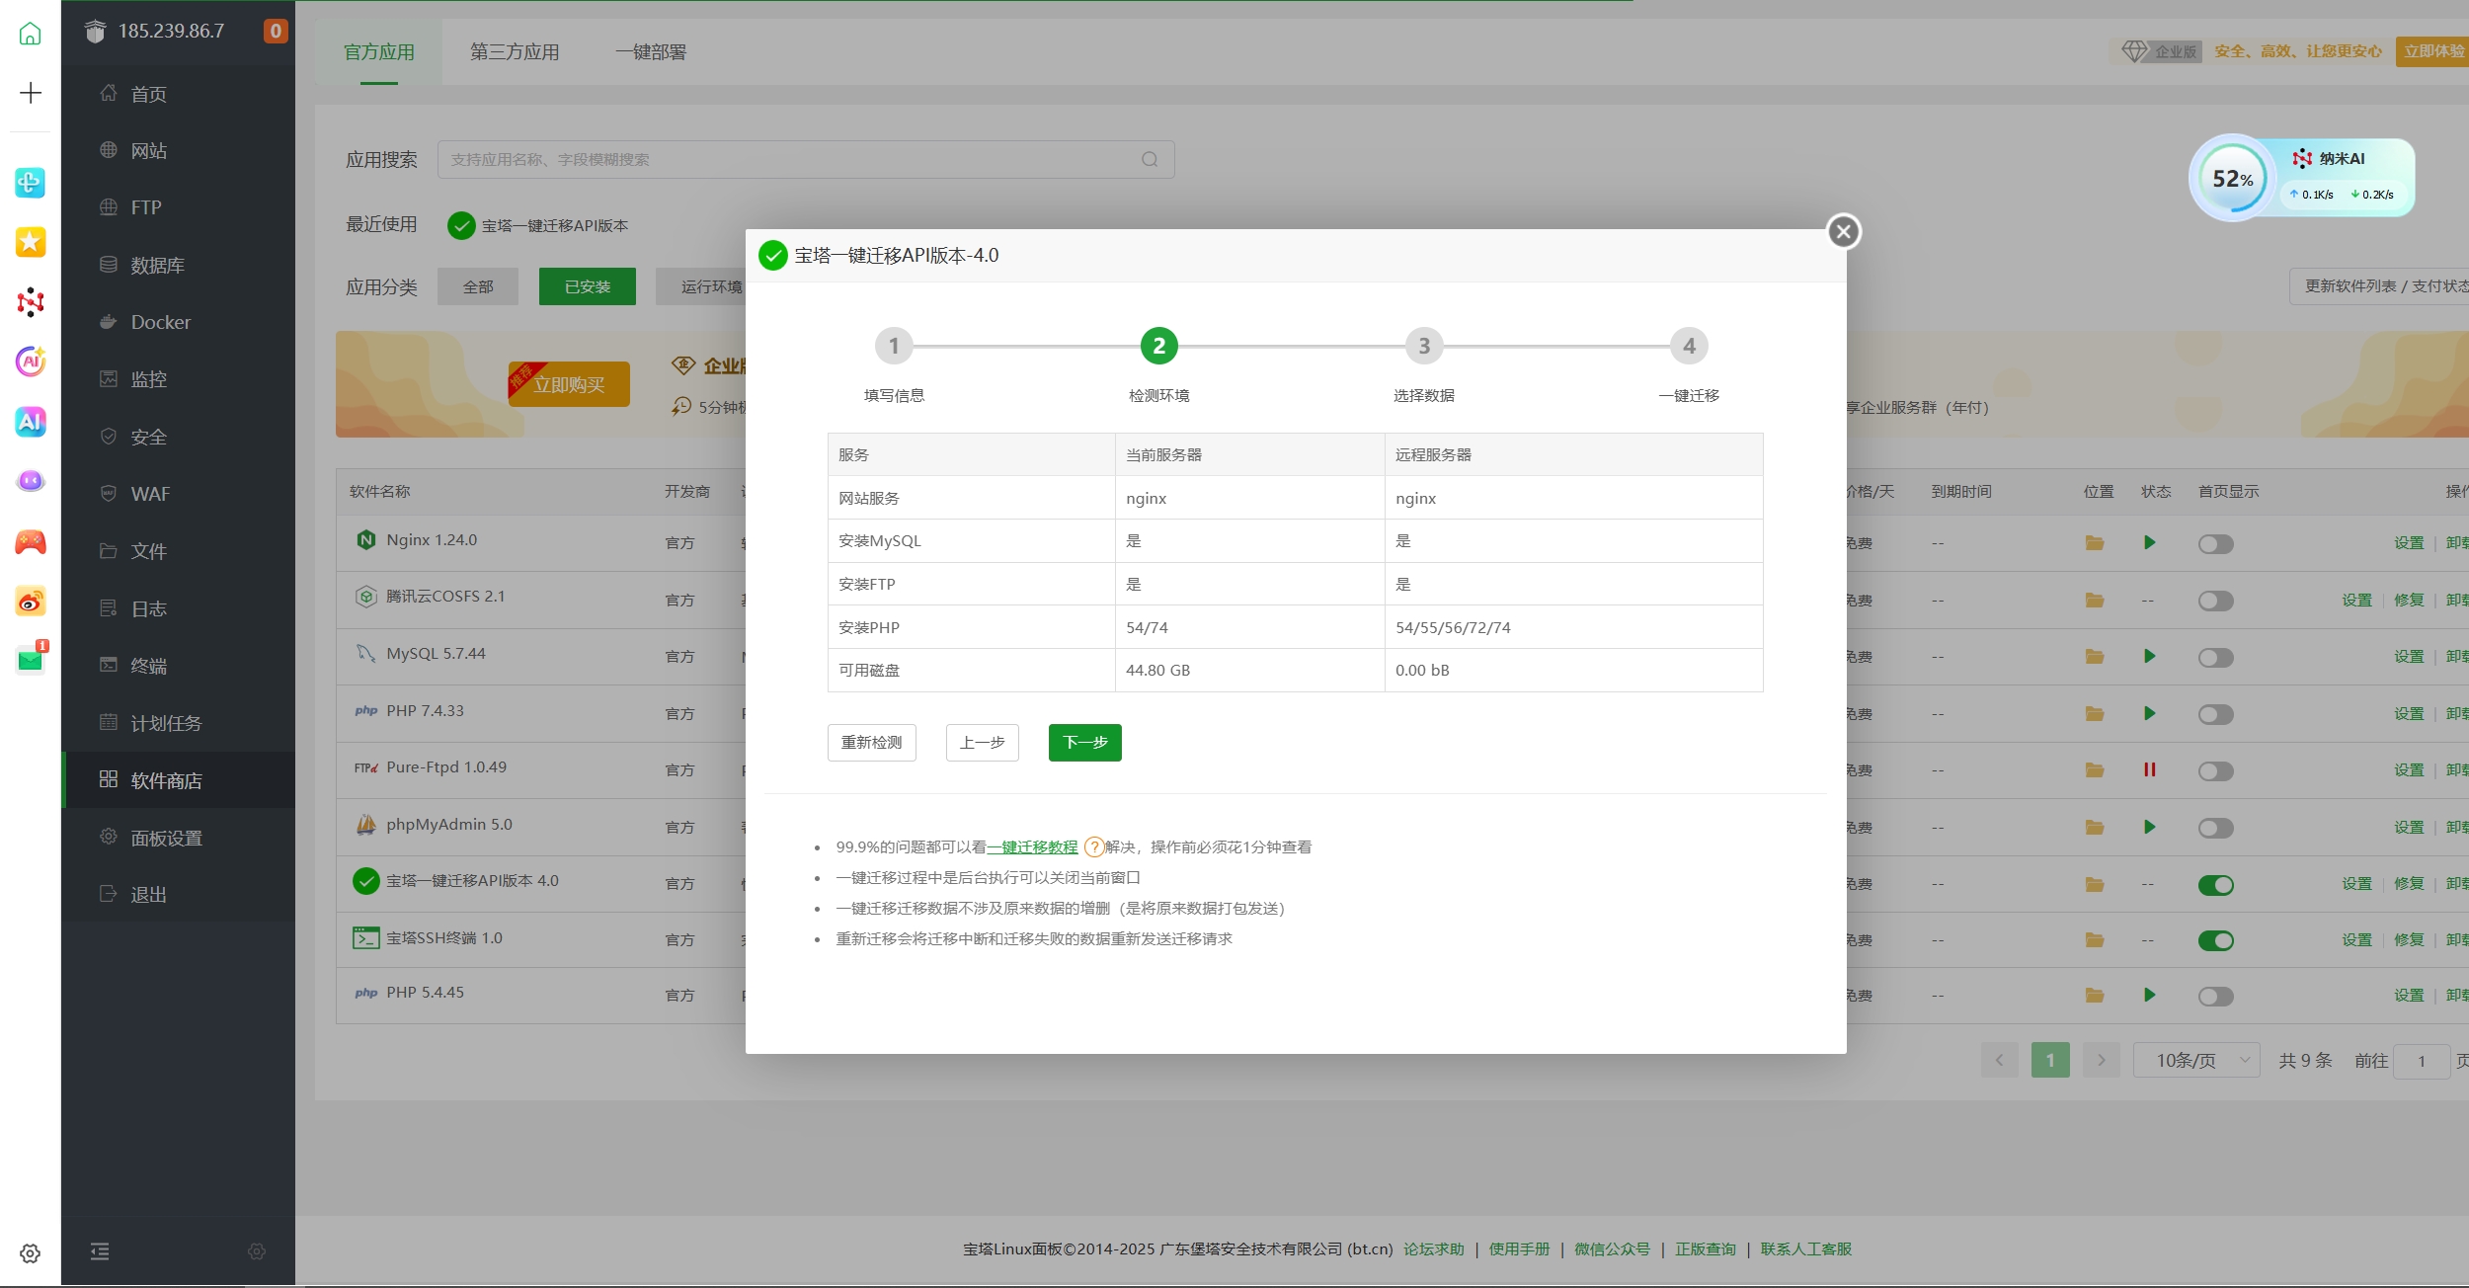
Task: Open the purple robot face icon
Action: tap(31, 481)
